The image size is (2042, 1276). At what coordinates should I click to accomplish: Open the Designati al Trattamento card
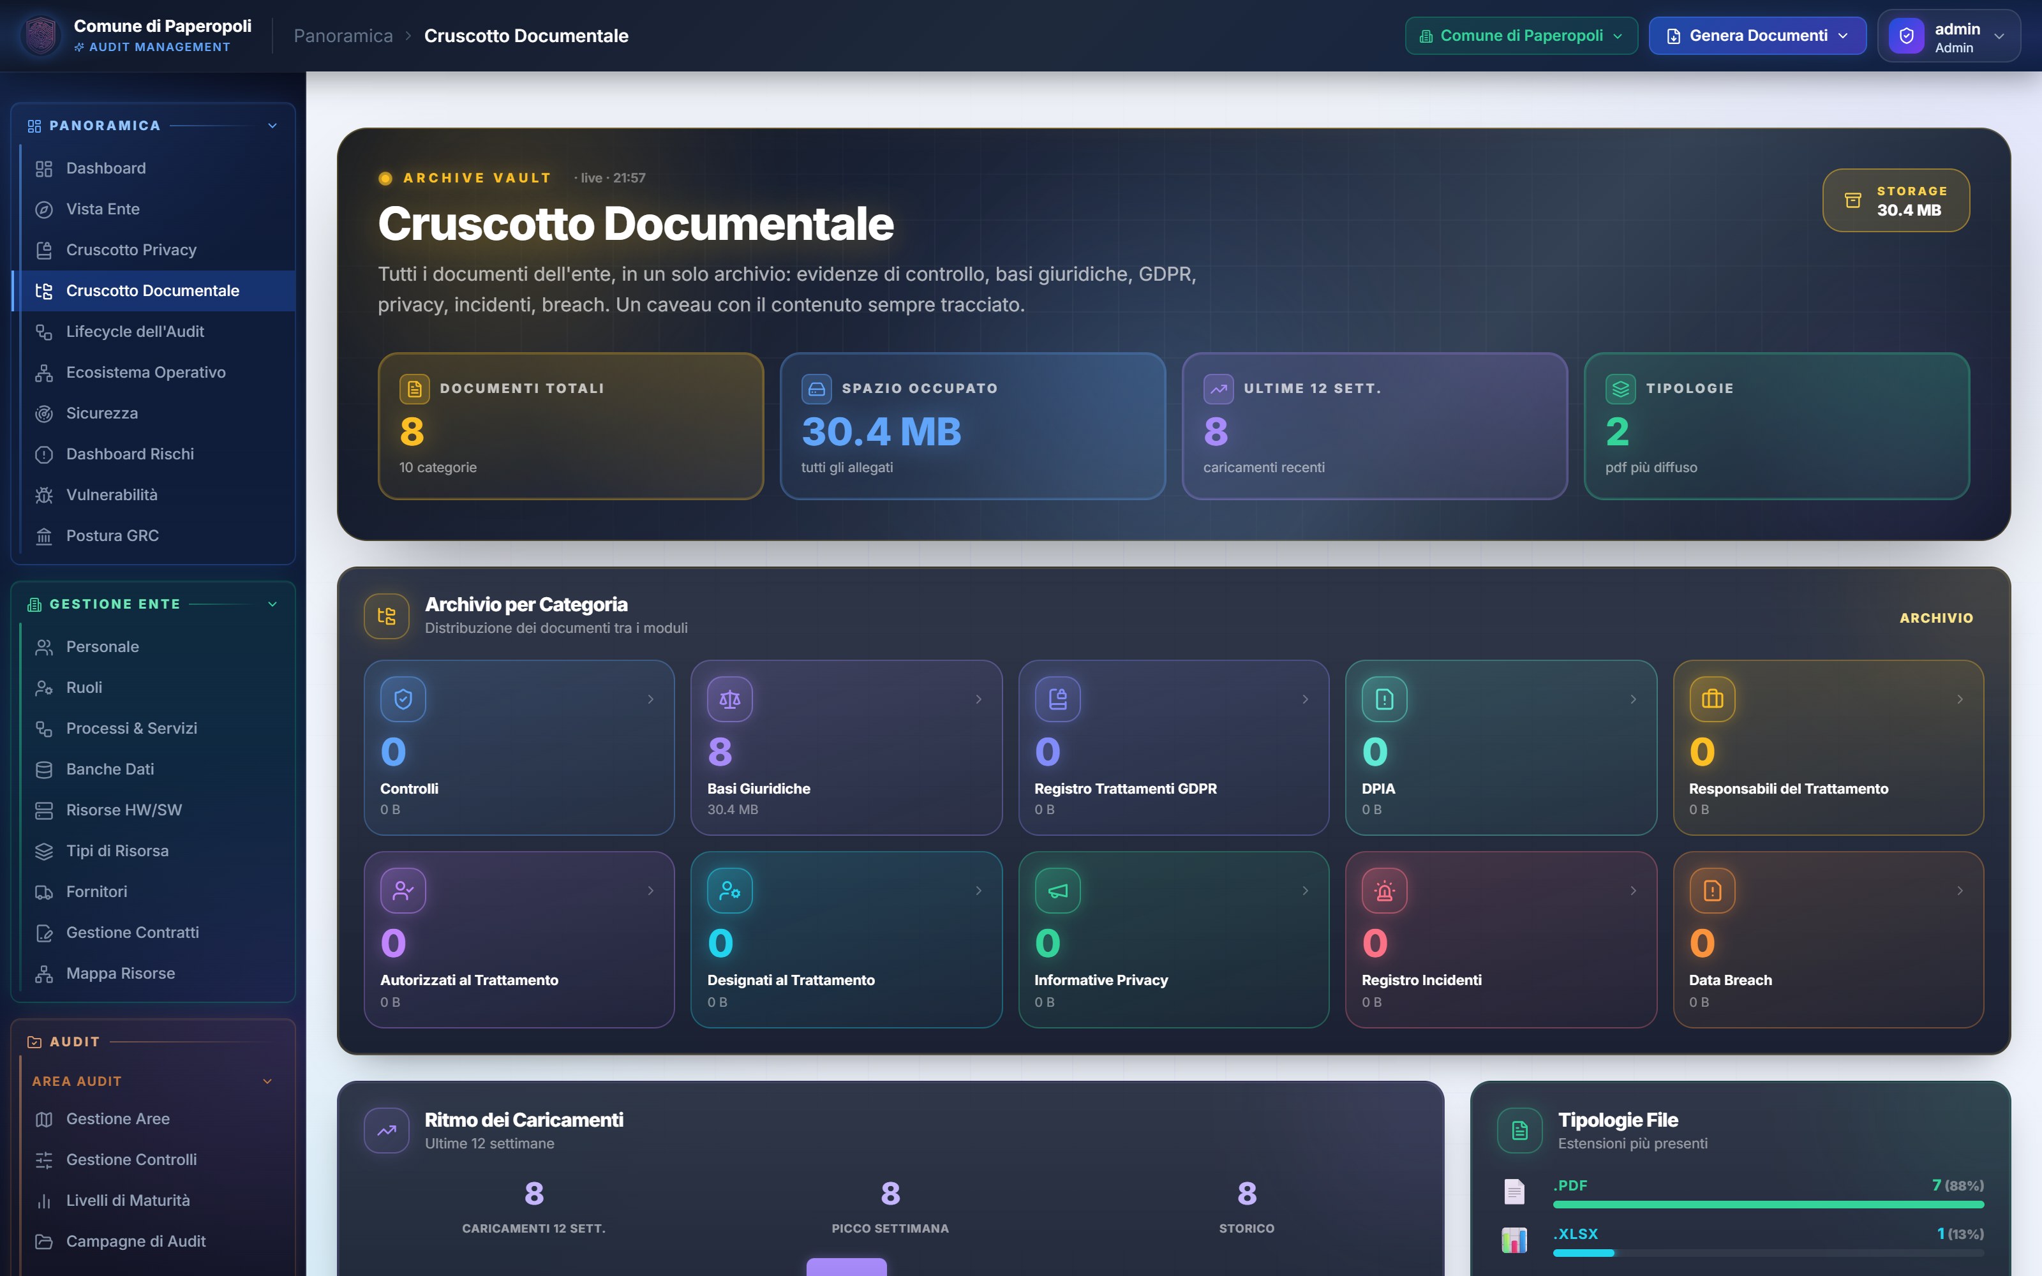pyautogui.click(x=846, y=939)
